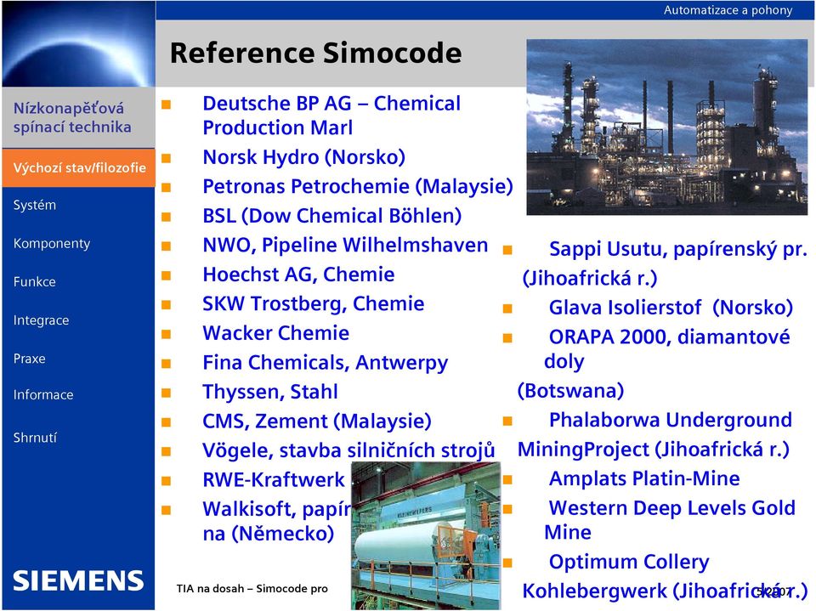Select the Amplats Platin-Mine entry
The width and height of the screenshot is (816, 611).
pyautogui.click(x=644, y=478)
